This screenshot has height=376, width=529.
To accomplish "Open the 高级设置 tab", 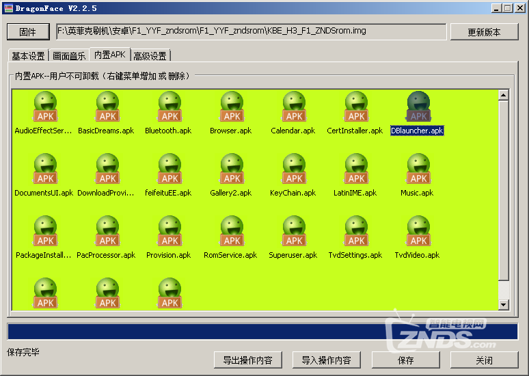I will pos(150,55).
